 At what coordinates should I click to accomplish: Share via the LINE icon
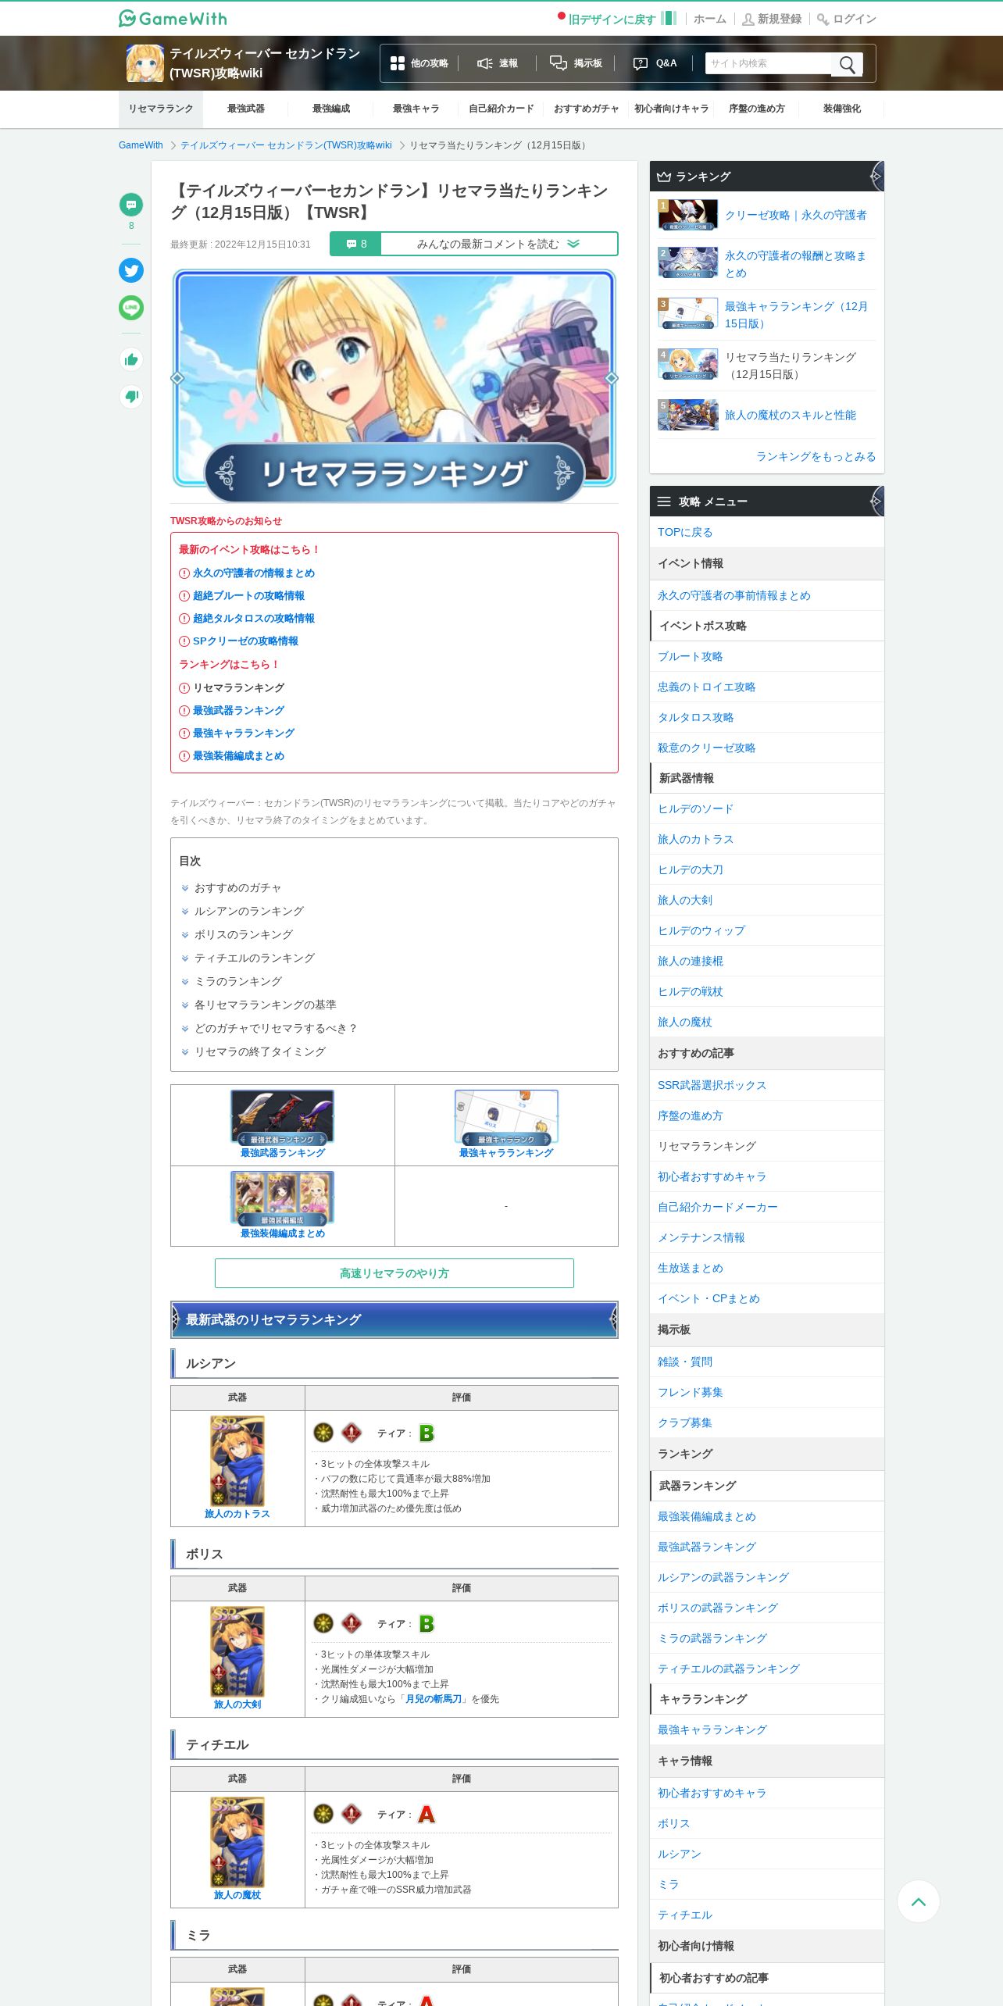[131, 308]
